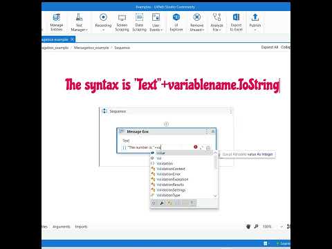332x249 pixels.
Task: Click the autocomplete list scroll up arrow
Action: pyautogui.click(x=215, y=153)
